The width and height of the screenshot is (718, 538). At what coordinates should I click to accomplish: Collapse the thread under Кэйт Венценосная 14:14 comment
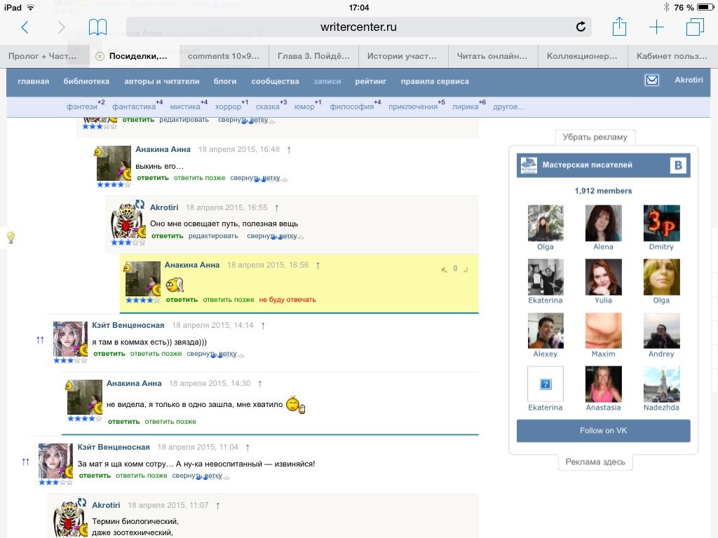211,354
